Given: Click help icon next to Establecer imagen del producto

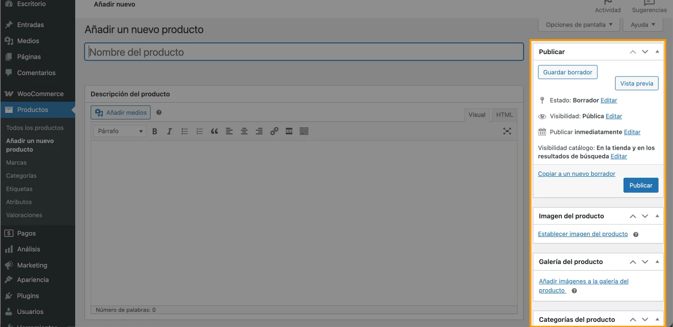Looking at the screenshot, I should 636,234.
